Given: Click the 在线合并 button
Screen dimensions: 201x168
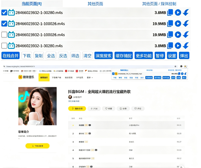Looking at the screenshot, I should [x=11, y=56].
